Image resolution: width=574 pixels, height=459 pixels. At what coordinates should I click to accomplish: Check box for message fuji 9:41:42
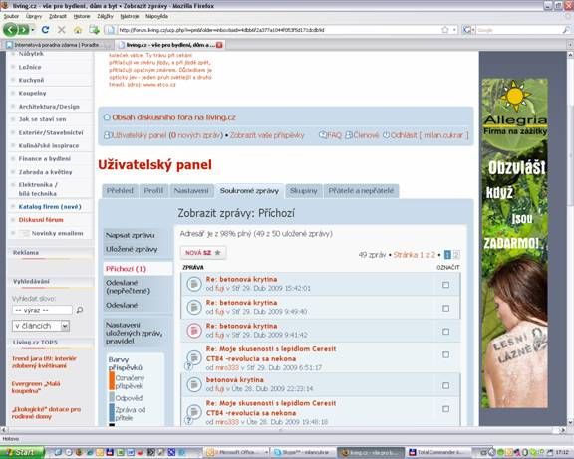[x=445, y=332]
